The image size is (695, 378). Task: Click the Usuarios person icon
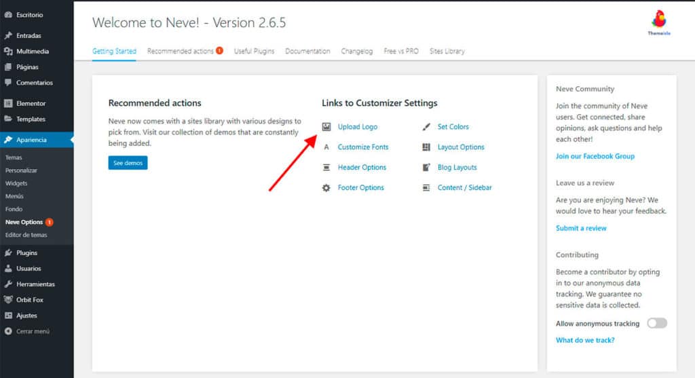[8, 268]
